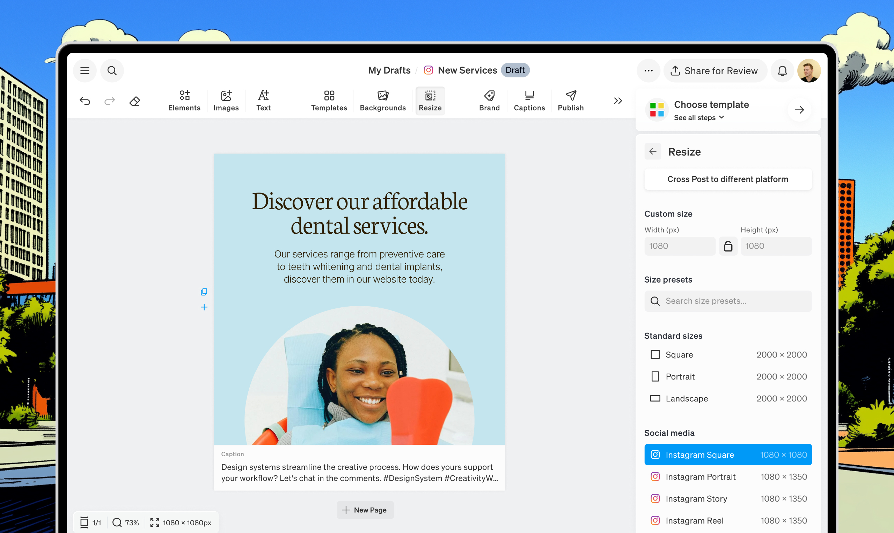The width and height of the screenshot is (894, 533).
Task: Go back from the Resize panel
Action: click(653, 152)
